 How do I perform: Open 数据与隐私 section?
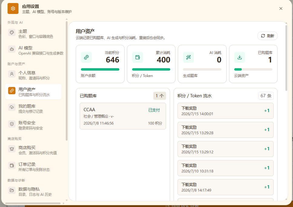click(x=33, y=192)
